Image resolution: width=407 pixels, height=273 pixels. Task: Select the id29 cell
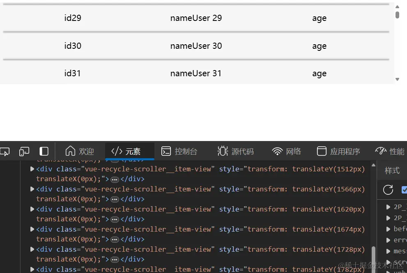(73, 18)
